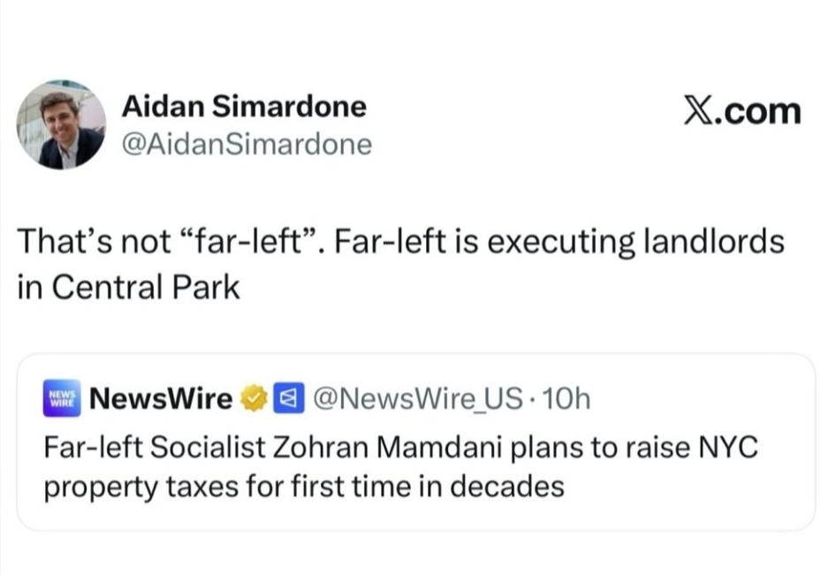Click the X logo glyph

click(x=701, y=112)
